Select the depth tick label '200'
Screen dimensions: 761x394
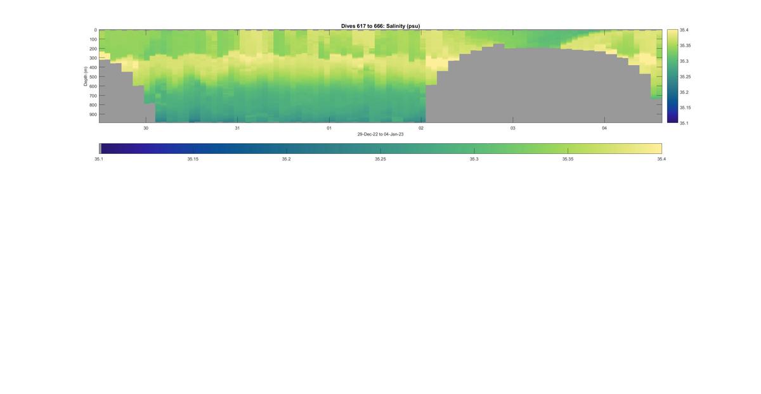(x=93, y=49)
